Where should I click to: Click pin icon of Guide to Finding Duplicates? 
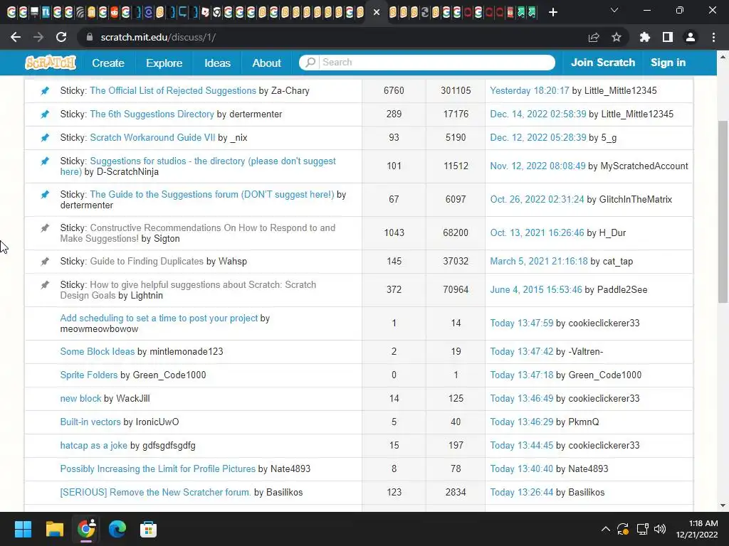point(45,261)
